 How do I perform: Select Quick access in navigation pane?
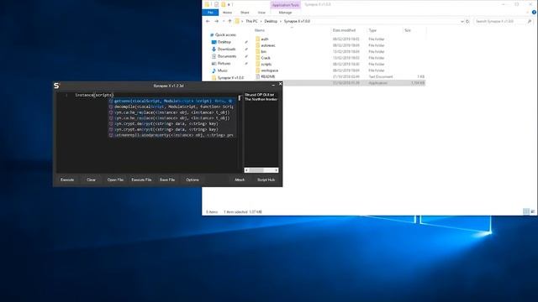coord(223,35)
